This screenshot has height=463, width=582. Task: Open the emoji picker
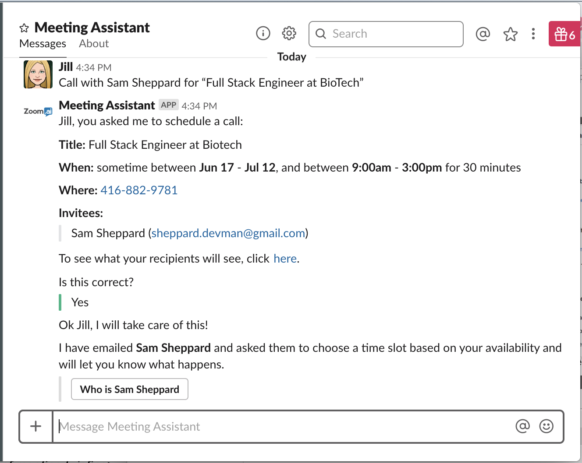pos(546,426)
